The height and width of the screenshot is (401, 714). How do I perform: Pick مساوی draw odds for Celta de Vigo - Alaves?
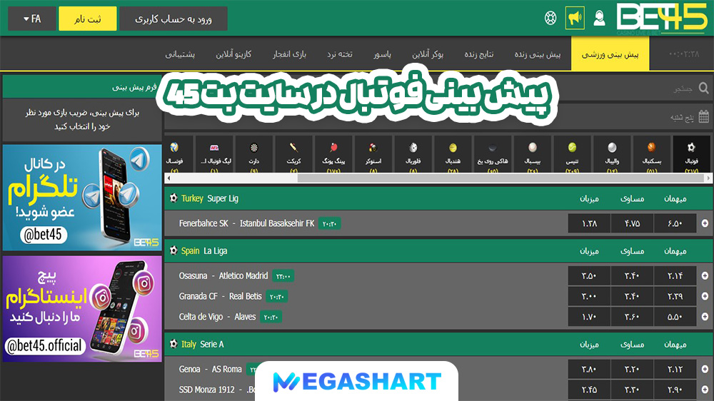point(632,316)
